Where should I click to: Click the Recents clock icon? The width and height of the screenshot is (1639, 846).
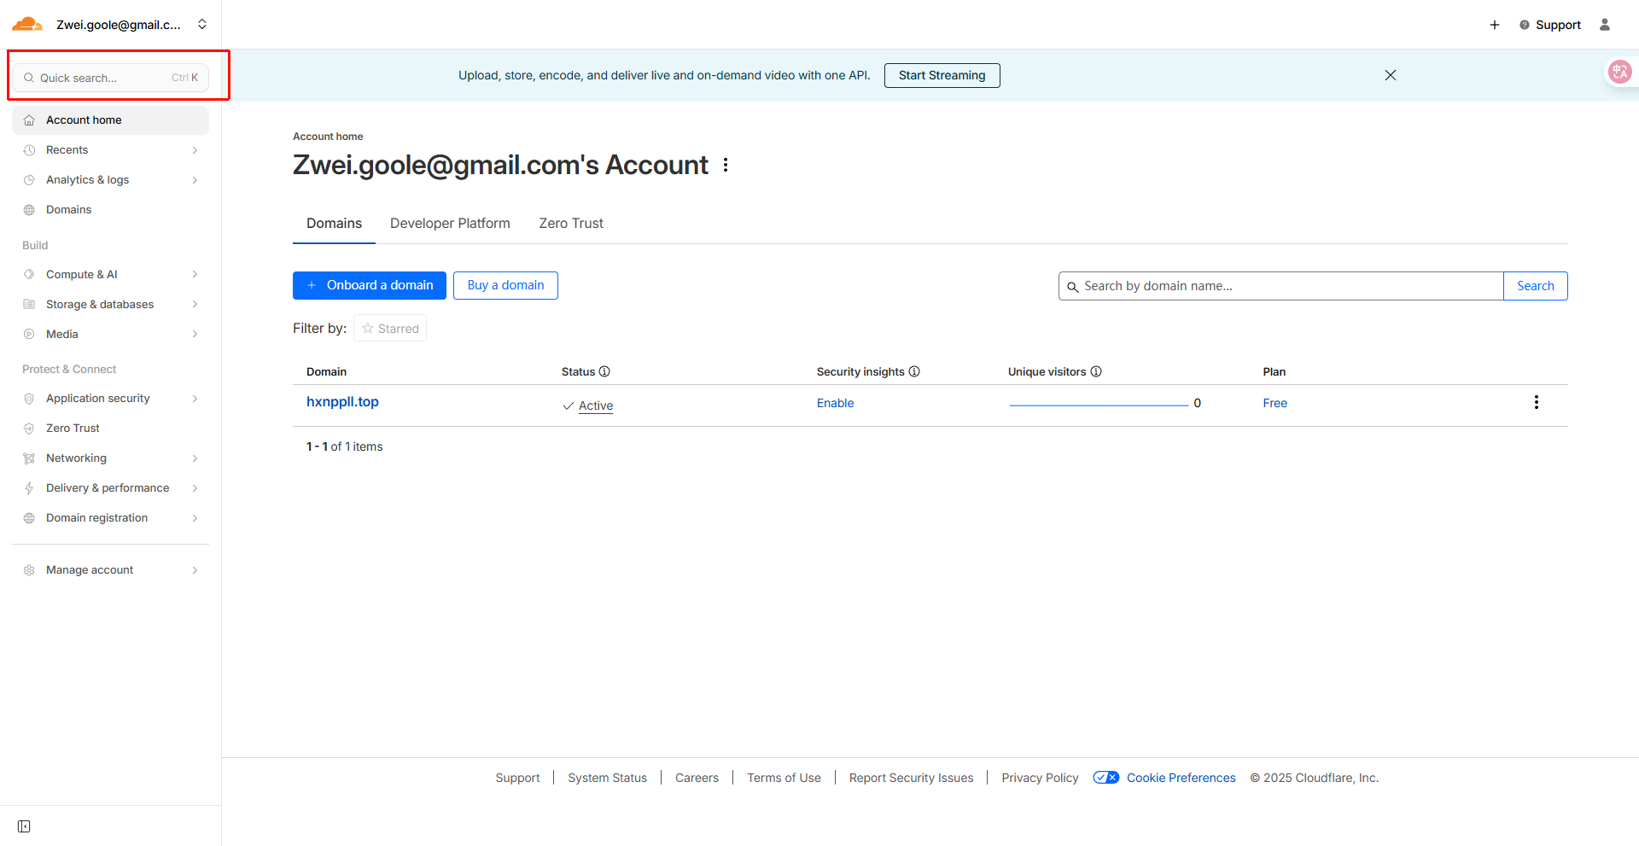(x=29, y=150)
